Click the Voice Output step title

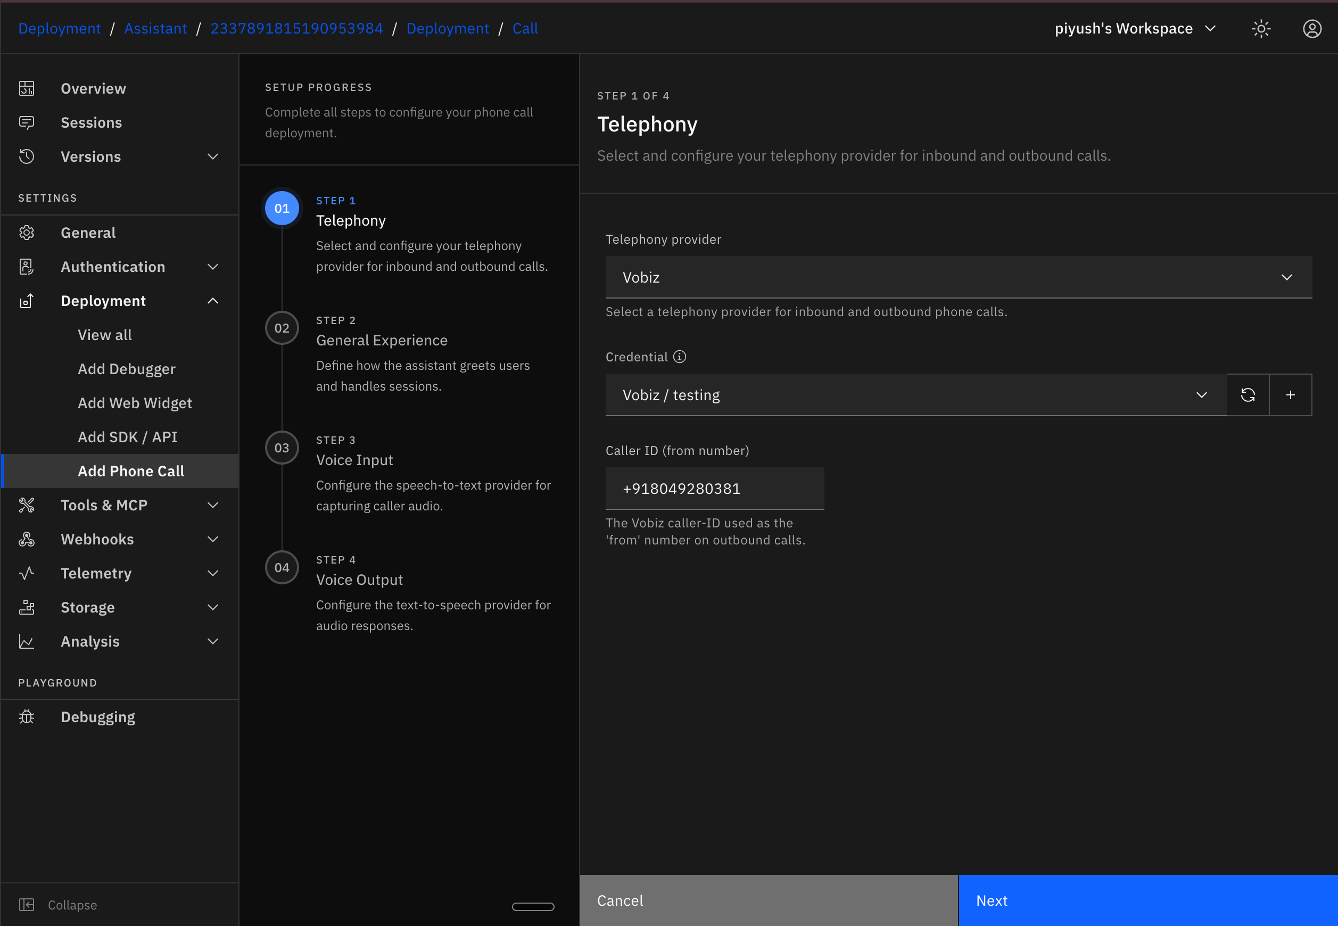(360, 580)
